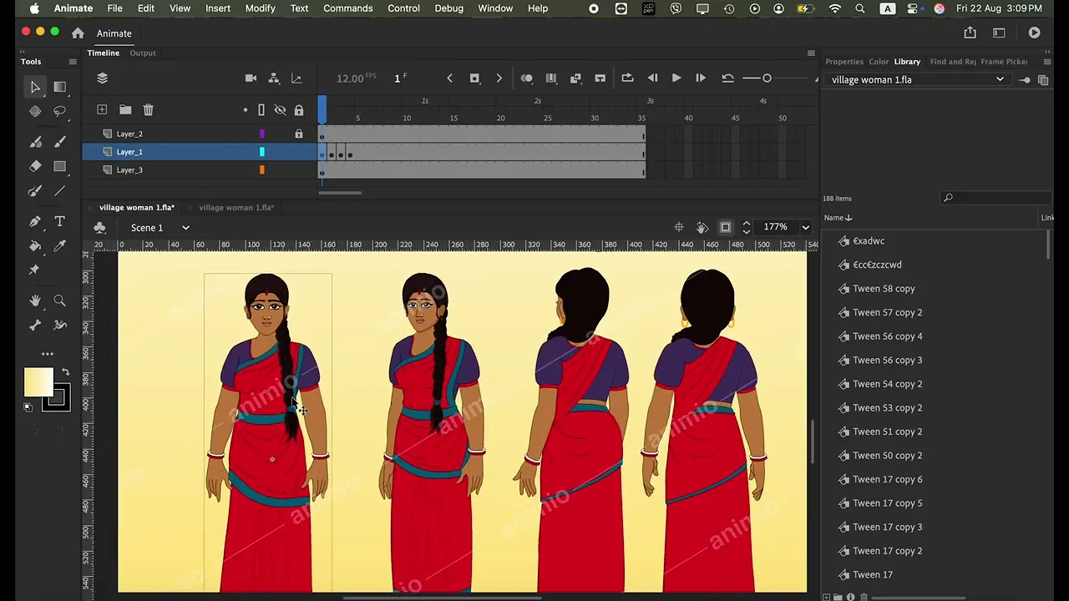1069x601 pixels.
Task: Select the Eraser tool
Action: coord(35,166)
